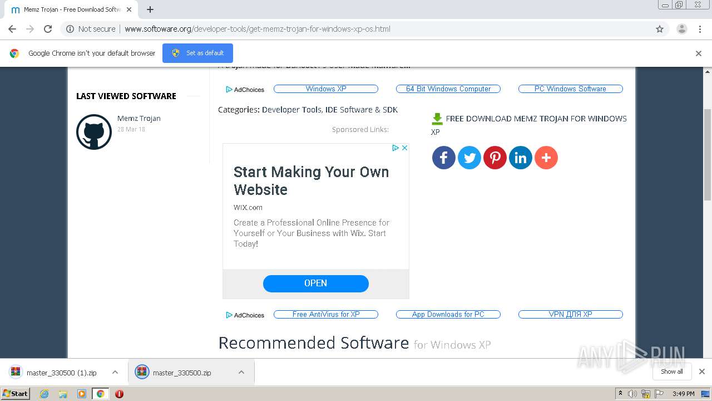Show all downloads
Image resolution: width=712 pixels, height=401 pixels.
point(672,371)
